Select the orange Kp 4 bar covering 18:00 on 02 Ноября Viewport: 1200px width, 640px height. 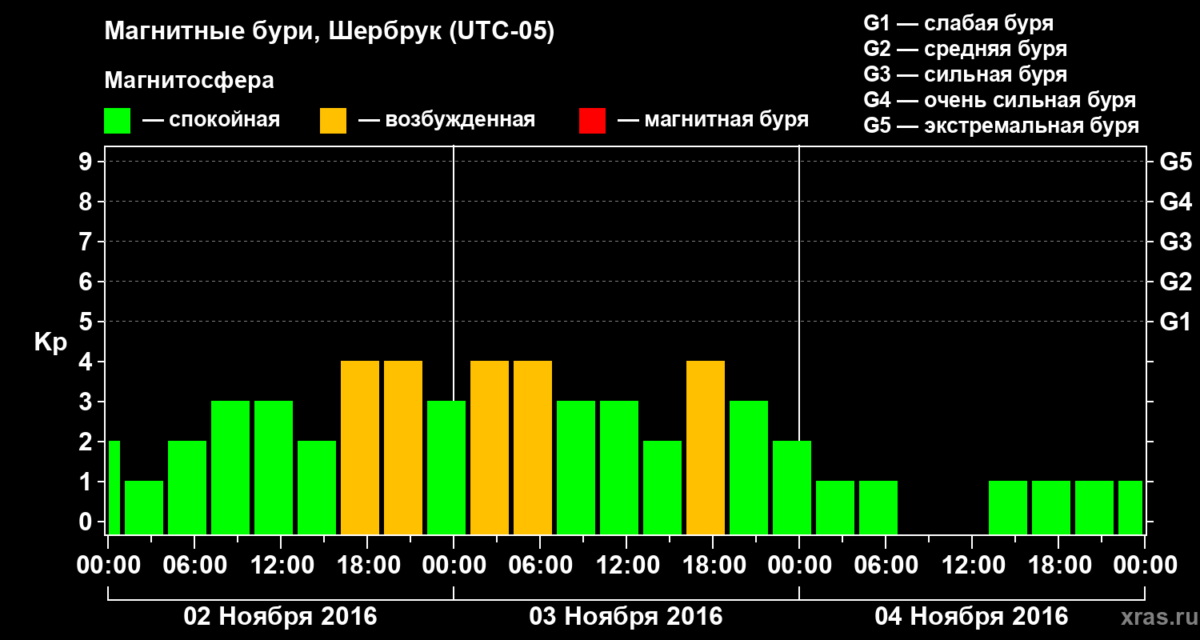point(360,448)
